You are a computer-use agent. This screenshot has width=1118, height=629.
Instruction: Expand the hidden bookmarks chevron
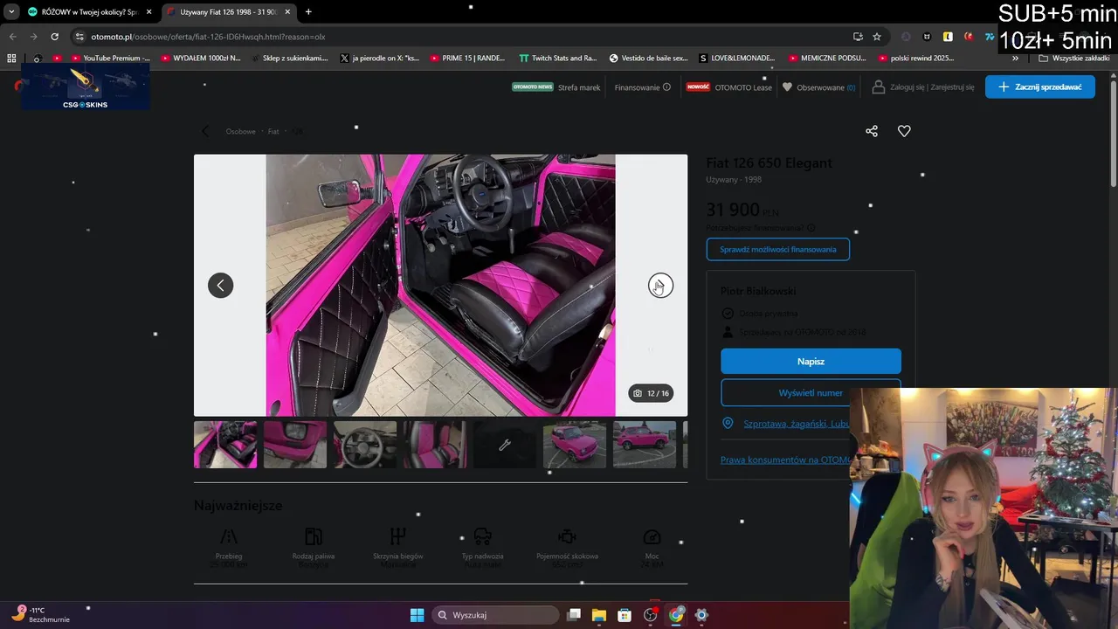(1015, 59)
